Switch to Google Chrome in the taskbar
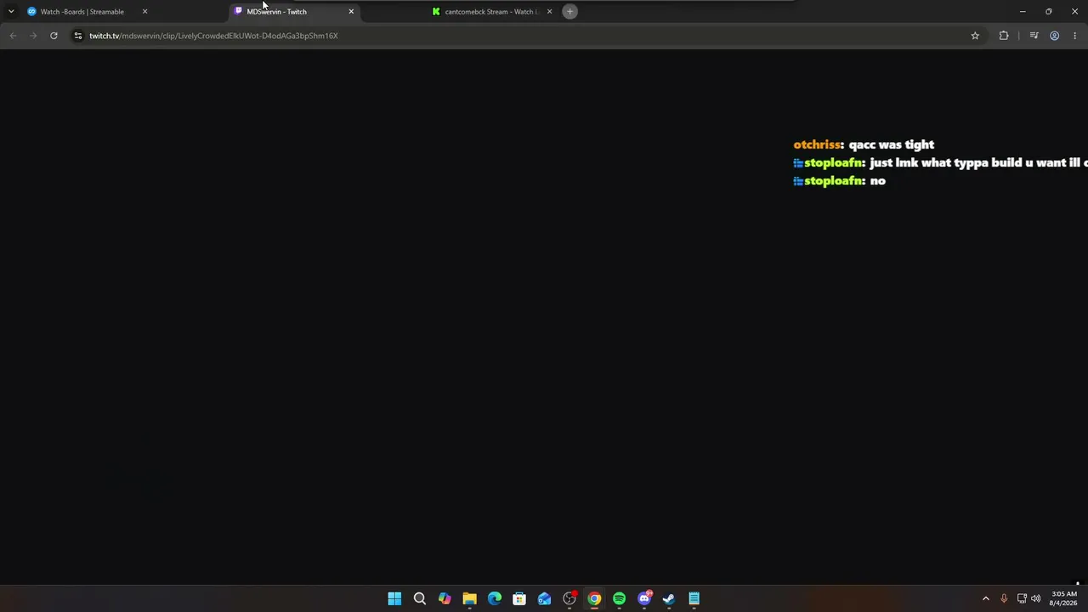 [594, 598]
